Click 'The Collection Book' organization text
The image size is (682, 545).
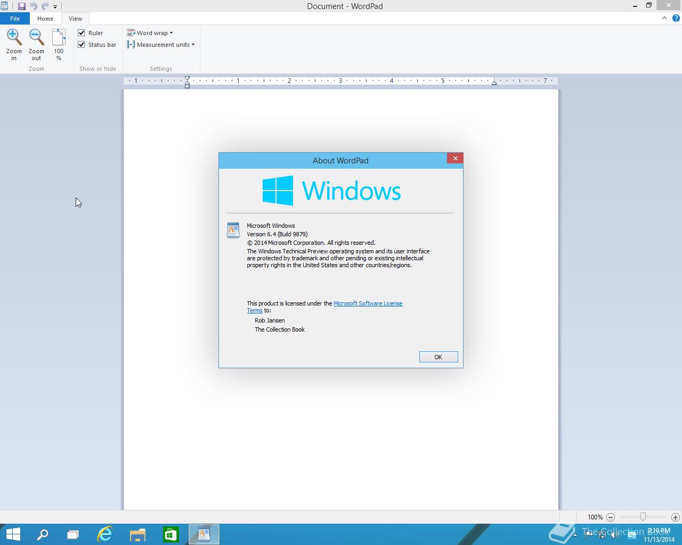(x=280, y=329)
